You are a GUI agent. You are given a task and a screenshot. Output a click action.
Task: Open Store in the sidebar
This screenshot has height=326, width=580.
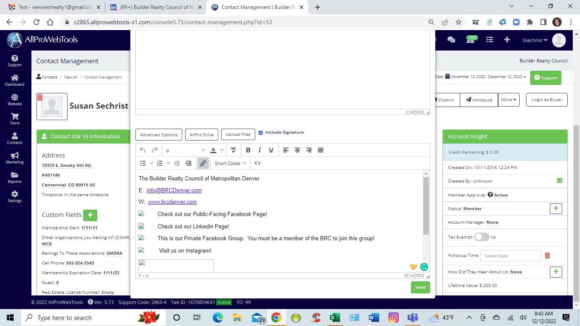pyautogui.click(x=15, y=119)
